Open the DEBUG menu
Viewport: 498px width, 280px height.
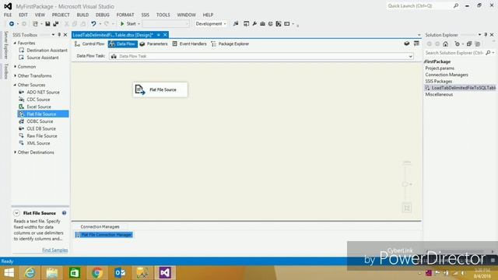[x=102, y=15]
